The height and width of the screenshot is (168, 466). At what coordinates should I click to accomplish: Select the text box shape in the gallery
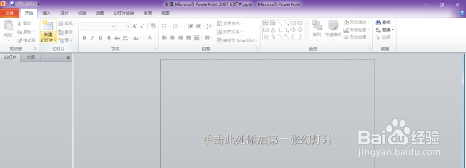tap(266, 23)
